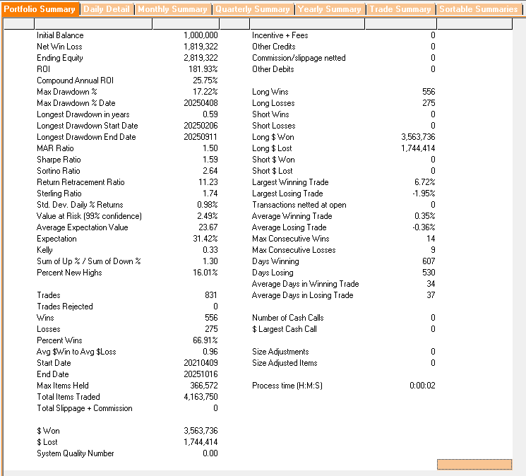Go to the Quarterly Summary tab
The image size is (526, 476).
tap(252, 9)
